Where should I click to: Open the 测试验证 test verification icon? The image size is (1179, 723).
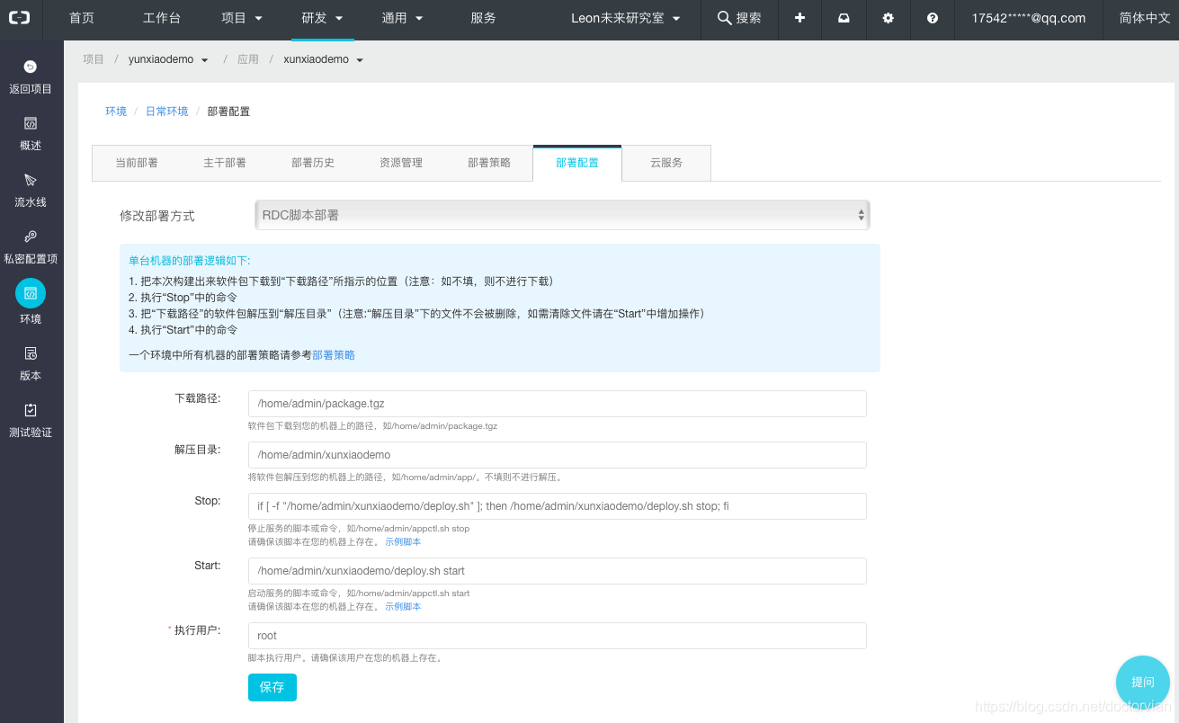[x=31, y=410]
